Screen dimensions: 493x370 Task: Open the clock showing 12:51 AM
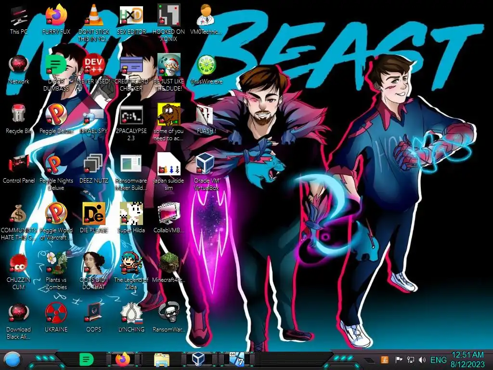point(467,359)
